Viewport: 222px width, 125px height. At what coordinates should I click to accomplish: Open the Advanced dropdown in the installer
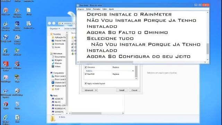(x=90, y=90)
